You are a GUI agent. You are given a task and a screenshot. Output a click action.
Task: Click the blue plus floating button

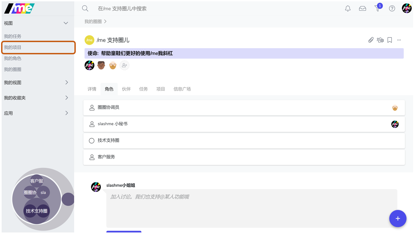pos(398,218)
